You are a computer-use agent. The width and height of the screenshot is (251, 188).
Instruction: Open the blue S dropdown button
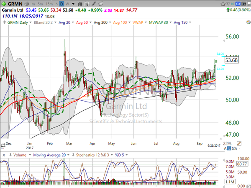(238, 4)
